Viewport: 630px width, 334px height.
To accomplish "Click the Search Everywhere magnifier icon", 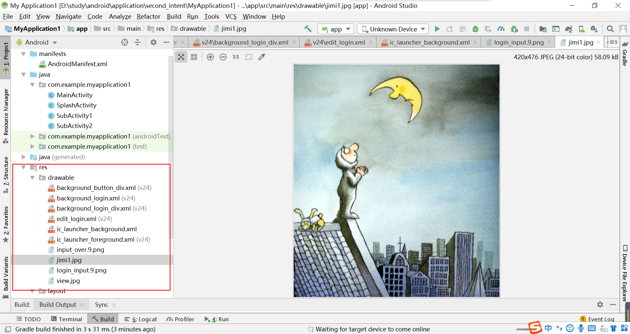I will click(610, 29).
